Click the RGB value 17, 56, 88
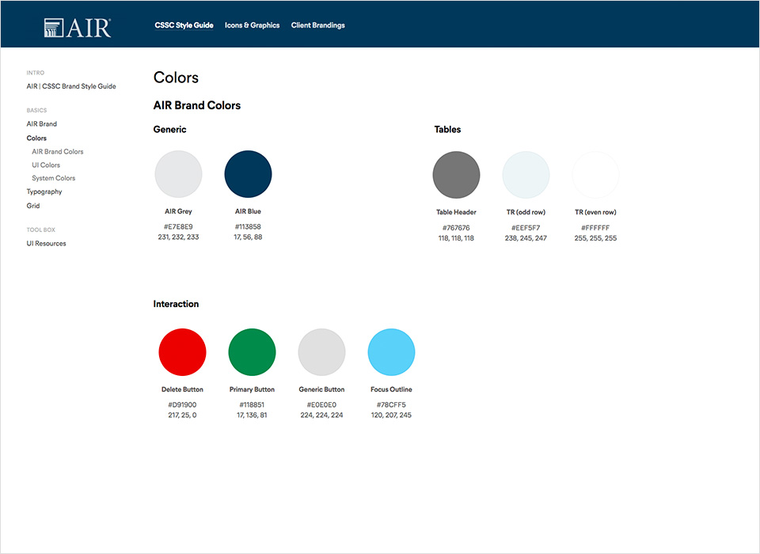Viewport: 760px width, 554px height. coord(248,237)
